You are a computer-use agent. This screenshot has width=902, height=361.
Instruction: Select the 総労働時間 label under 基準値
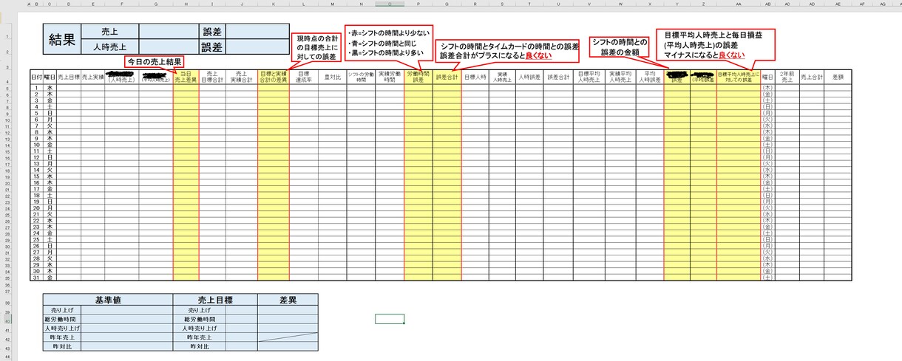pos(62,319)
